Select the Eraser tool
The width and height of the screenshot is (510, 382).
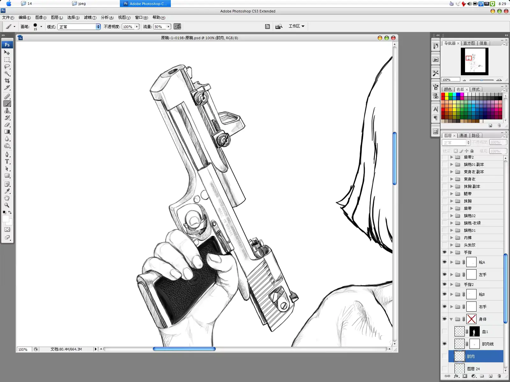click(x=7, y=124)
